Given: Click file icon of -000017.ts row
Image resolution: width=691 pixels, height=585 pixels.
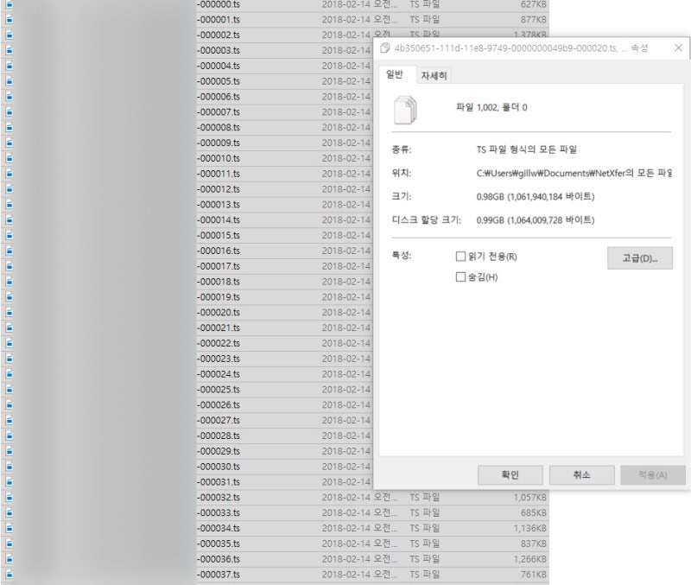Looking at the screenshot, I should [9, 266].
